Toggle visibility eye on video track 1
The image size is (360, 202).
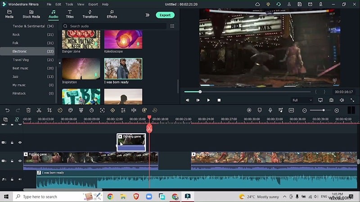[20, 161]
